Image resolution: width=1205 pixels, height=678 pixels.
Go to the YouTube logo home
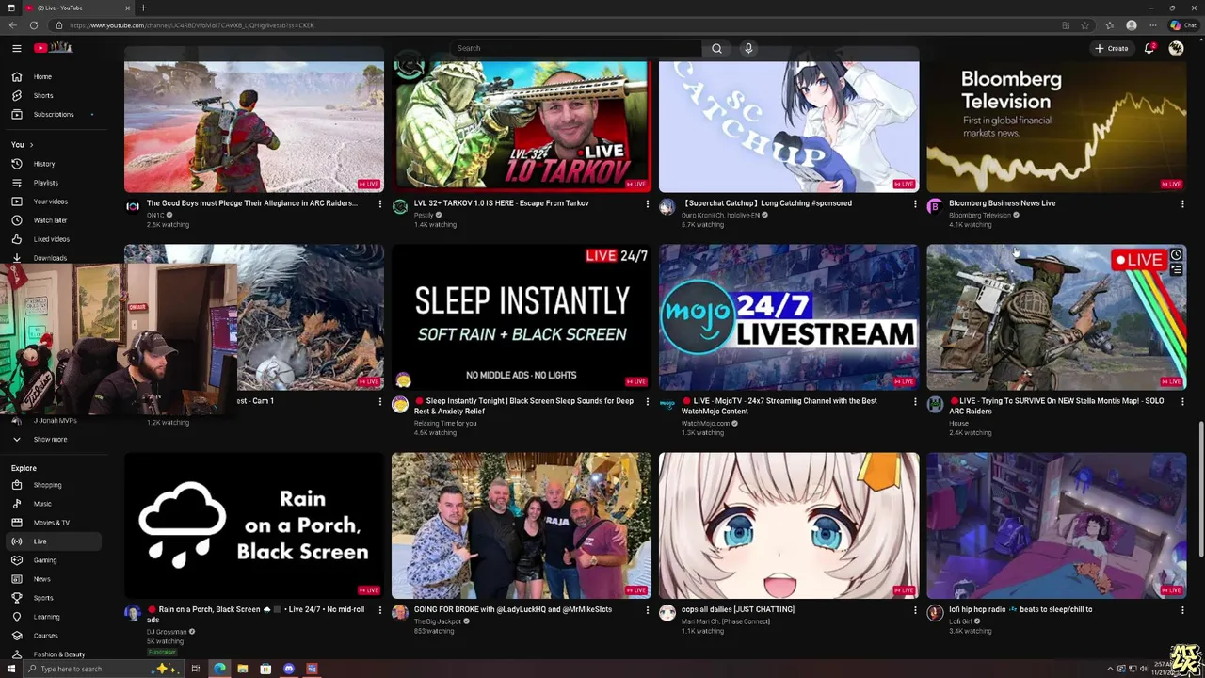coord(54,48)
